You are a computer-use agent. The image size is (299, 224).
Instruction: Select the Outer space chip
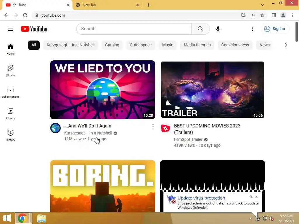(x=141, y=45)
